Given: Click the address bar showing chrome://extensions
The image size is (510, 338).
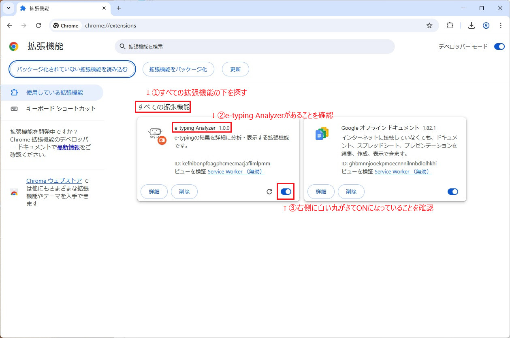Looking at the screenshot, I should [243, 25].
